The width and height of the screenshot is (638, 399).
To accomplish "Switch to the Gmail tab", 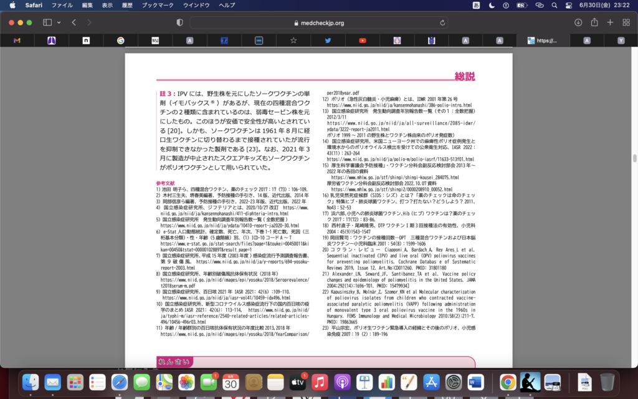I will tap(17, 41).
